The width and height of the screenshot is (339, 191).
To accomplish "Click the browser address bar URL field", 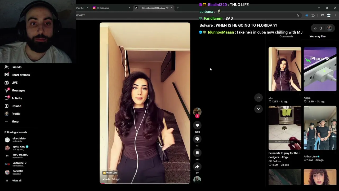I will tap(185, 15).
